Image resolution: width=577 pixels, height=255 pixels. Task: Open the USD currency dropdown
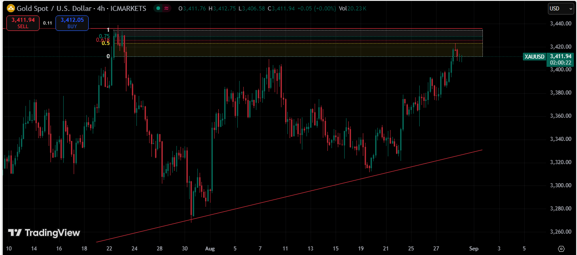561,8
